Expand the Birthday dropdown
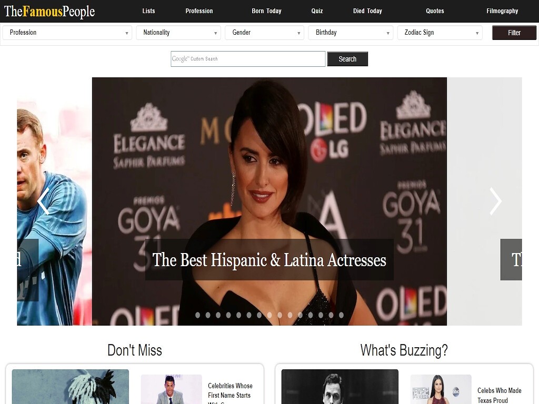The height and width of the screenshot is (404, 539). pyautogui.click(x=351, y=33)
